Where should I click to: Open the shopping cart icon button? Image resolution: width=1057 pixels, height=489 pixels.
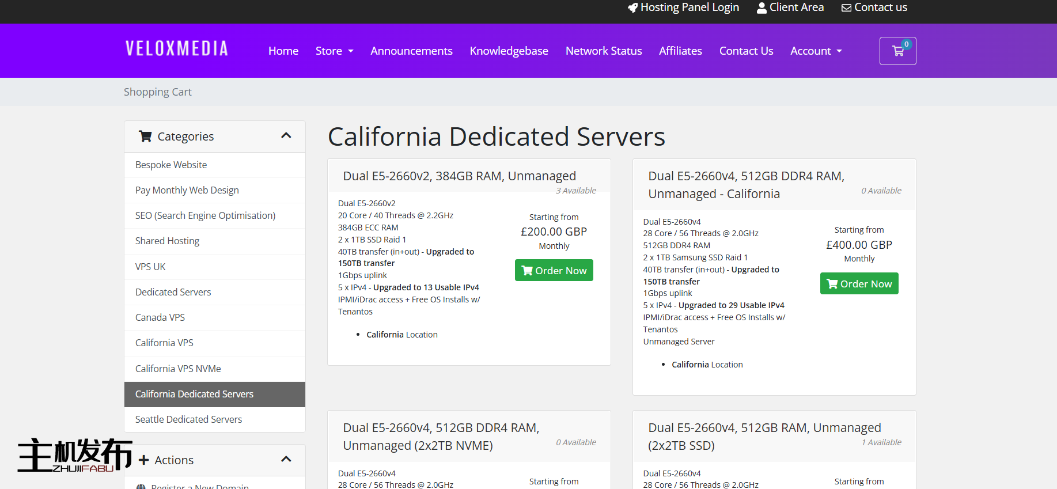(897, 51)
